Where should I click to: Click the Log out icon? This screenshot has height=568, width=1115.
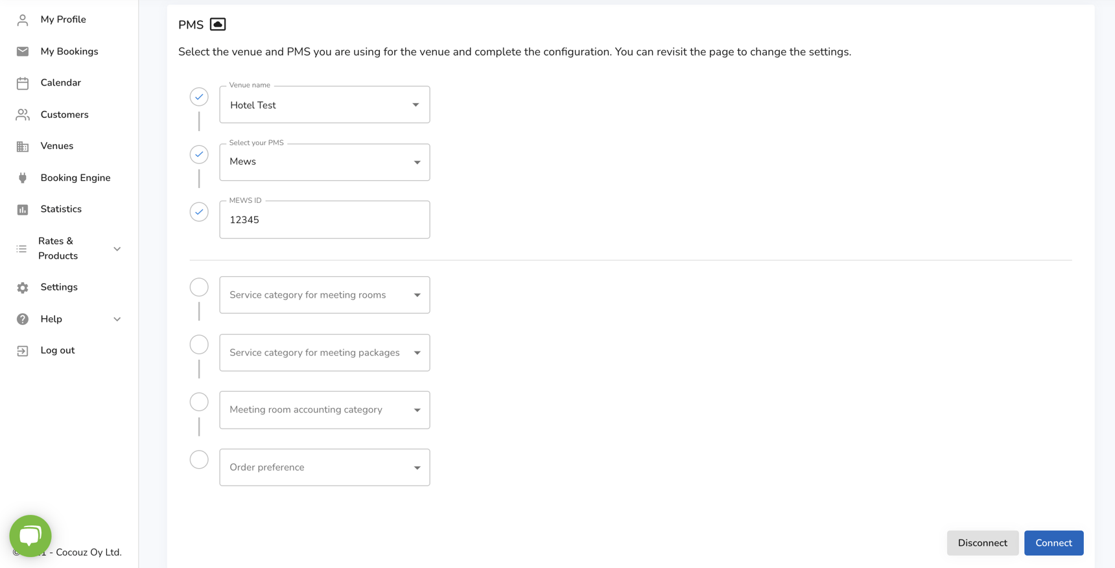pyautogui.click(x=23, y=351)
